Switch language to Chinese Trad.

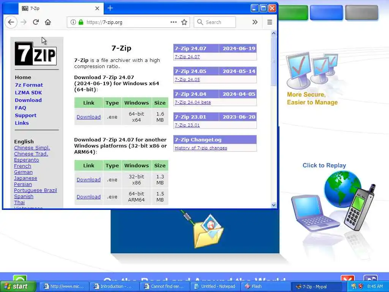click(x=31, y=154)
